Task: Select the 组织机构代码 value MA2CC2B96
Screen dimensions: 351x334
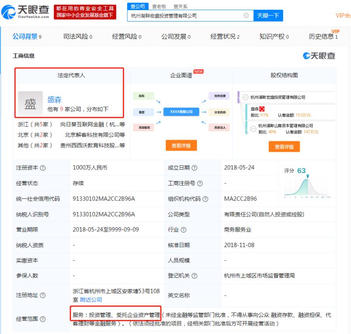Action: (x=240, y=199)
